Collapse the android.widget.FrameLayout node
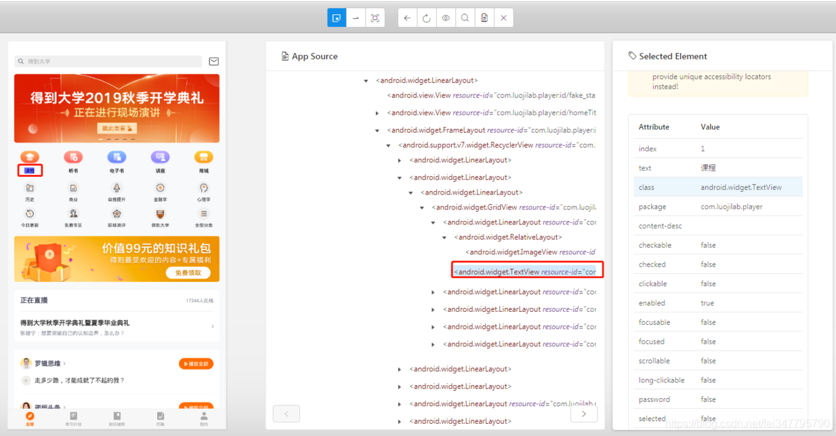836x436 pixels. click(x=378, y=130)
